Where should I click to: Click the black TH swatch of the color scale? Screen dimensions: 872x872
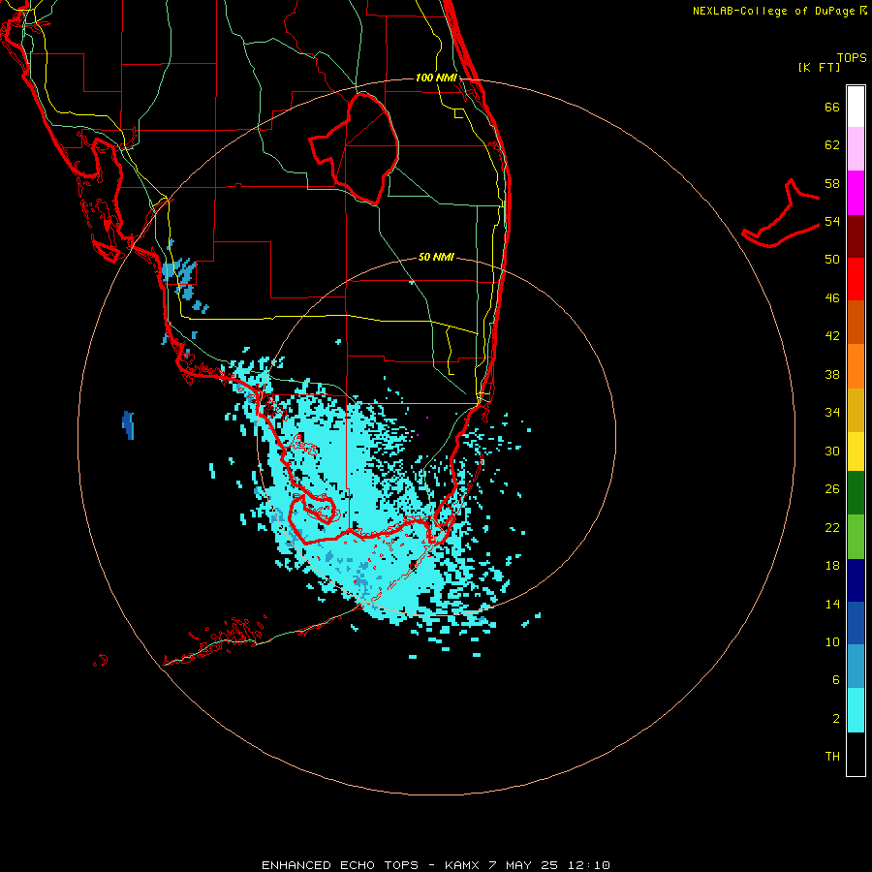856,754
